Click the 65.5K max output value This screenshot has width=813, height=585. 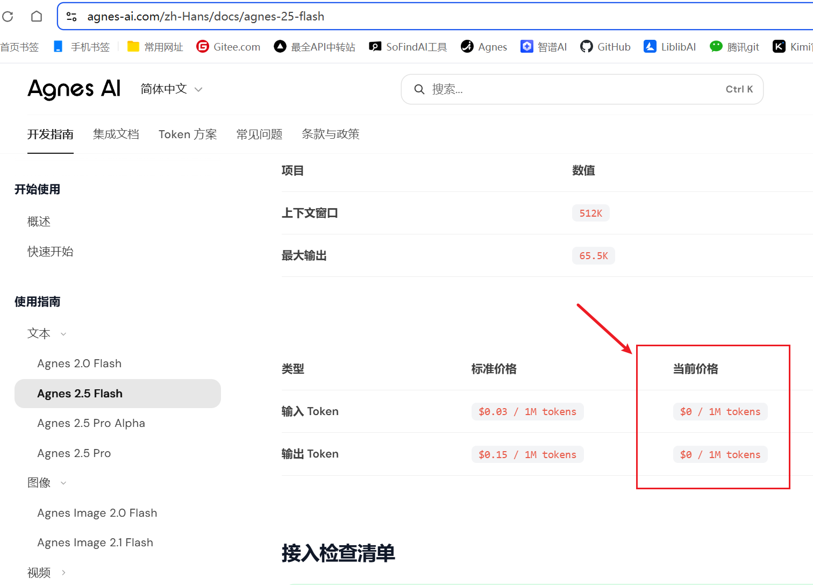point(594,256)
